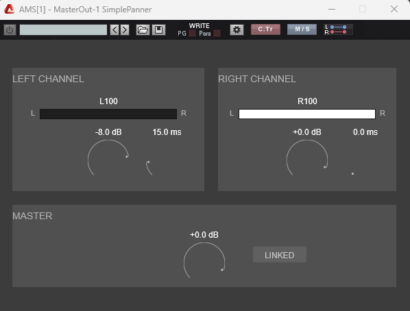Save preset with floppy disk icon
The width and height of the screenshot is (410, 311).
158,29
